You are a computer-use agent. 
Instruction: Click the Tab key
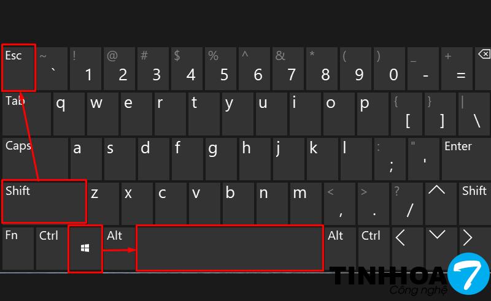click(x=26, y=113)
